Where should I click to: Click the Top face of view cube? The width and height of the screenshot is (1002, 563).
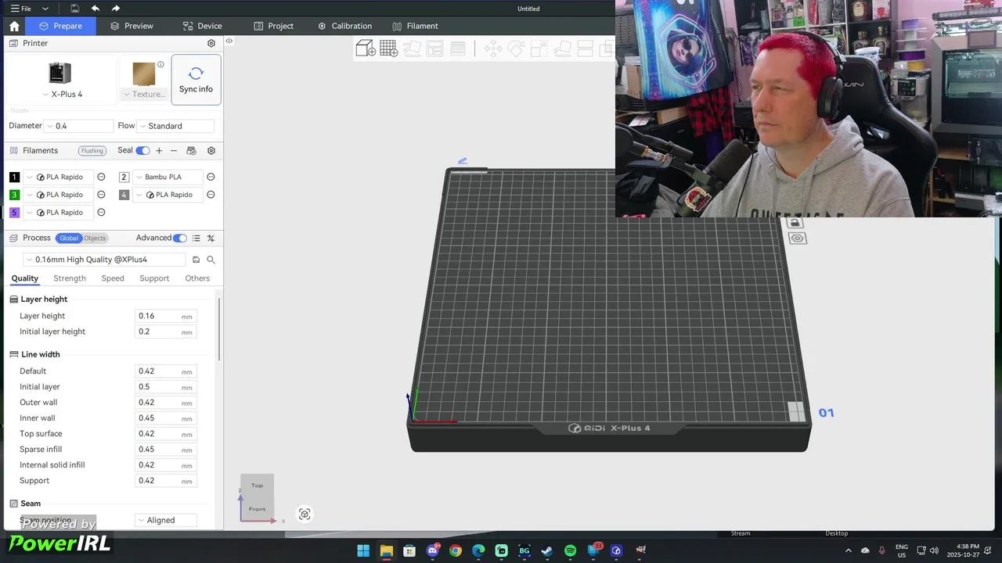click(x=257, y=485)
